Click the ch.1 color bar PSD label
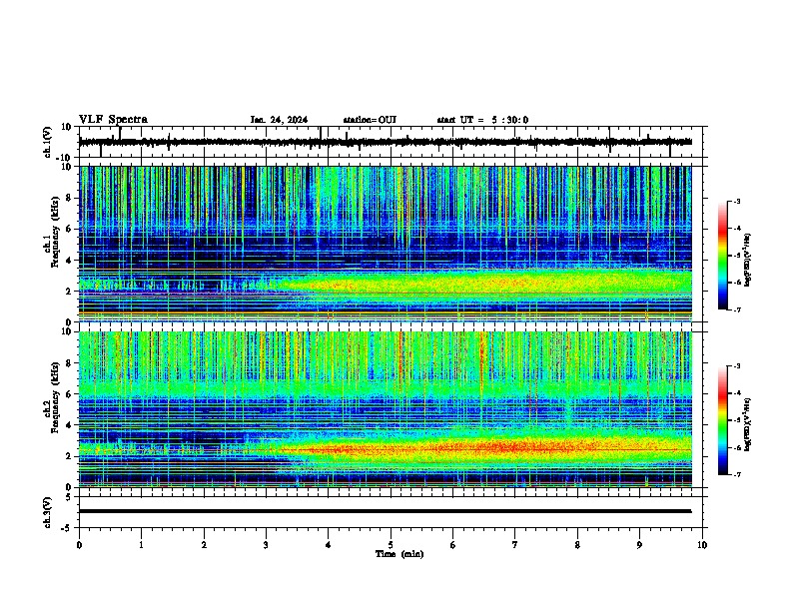Image resolution: width=791 pixels, height=611 pixels. click(x=747, y=261)
